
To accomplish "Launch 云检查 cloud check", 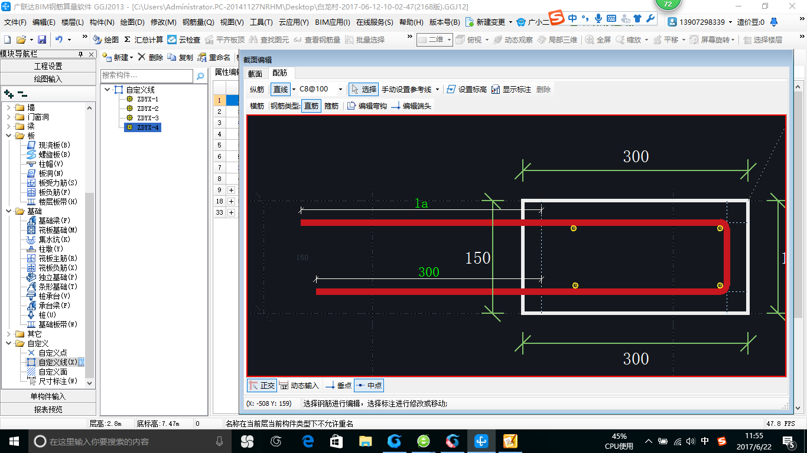I will click(x=184, y=40).
